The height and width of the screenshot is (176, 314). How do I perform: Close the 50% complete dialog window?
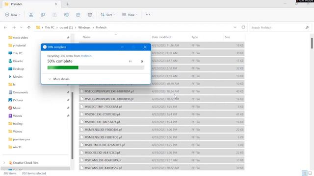click(145, 47)
